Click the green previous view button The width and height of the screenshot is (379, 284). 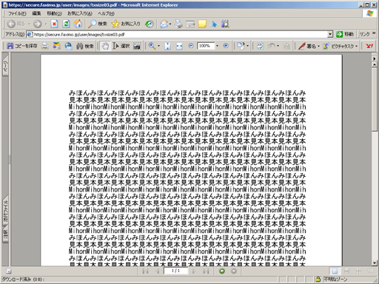(222, 271)
